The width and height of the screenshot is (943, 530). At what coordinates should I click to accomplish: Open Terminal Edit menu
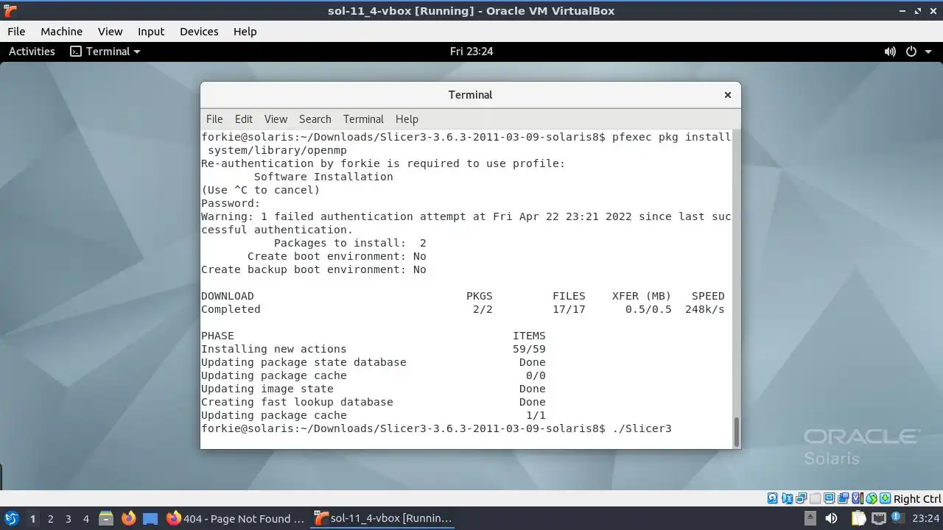click(244, 119)
